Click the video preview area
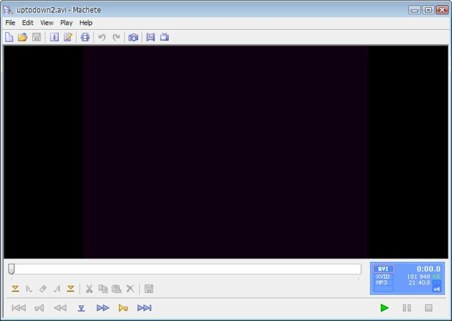 click(226, 152)
